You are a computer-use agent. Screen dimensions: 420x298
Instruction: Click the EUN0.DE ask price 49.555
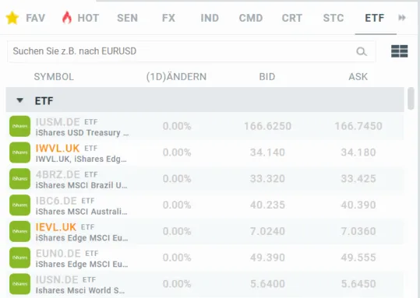pyautogui.click(x=358, y=258)
